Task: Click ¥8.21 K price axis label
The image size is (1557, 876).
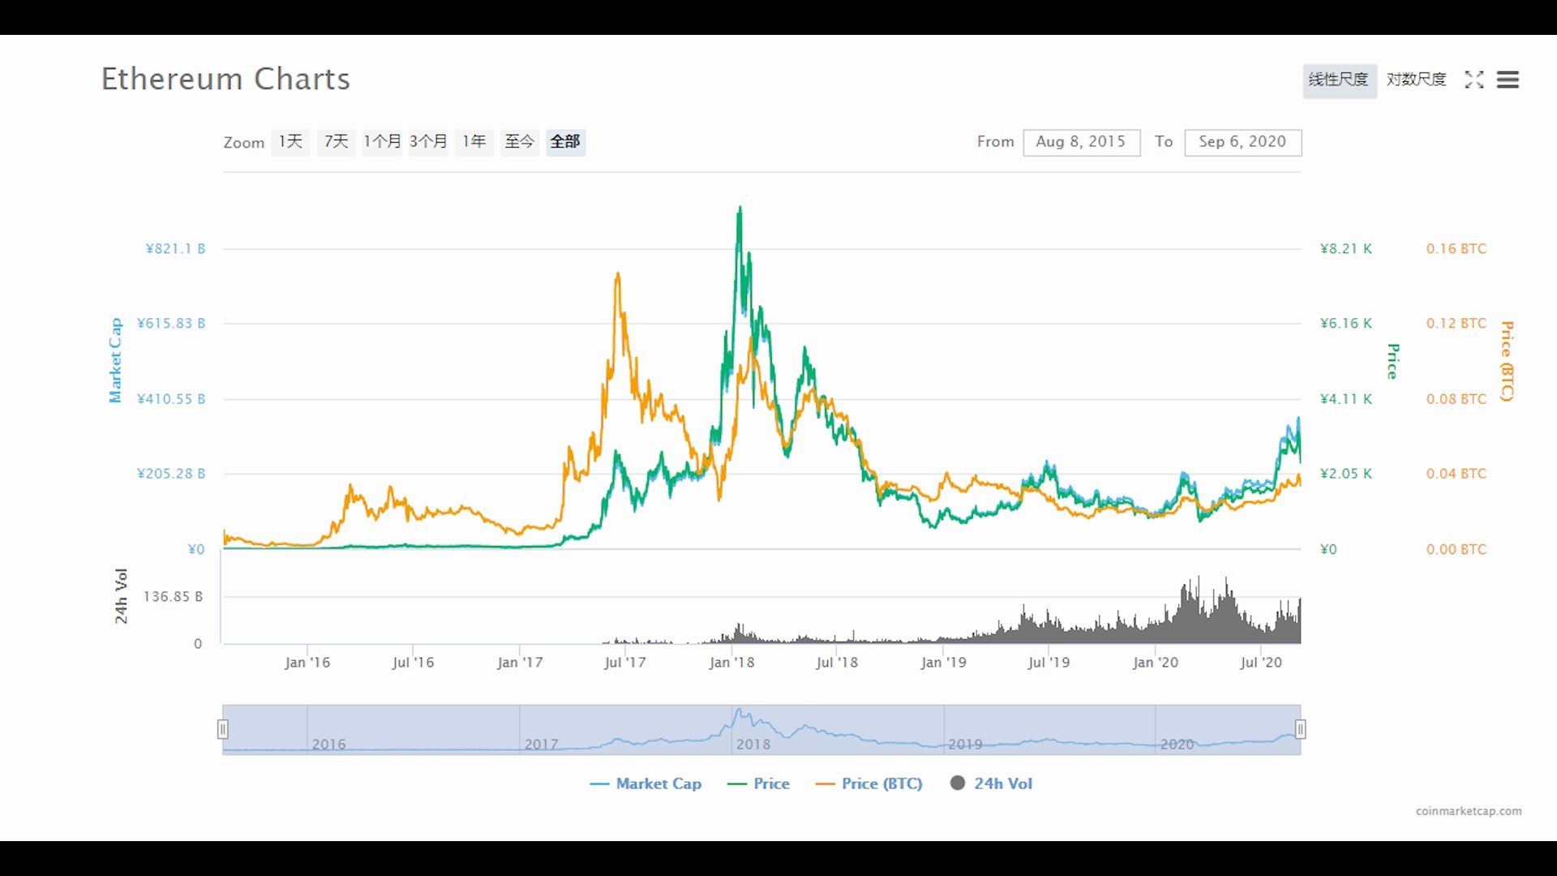Action: [x=1346, y=249]
